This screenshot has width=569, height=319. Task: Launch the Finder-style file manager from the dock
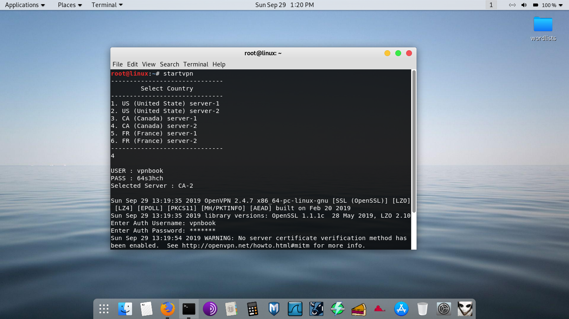[125, 309]
